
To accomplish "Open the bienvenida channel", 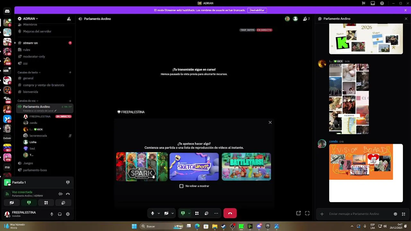I will tap(45, 92).
